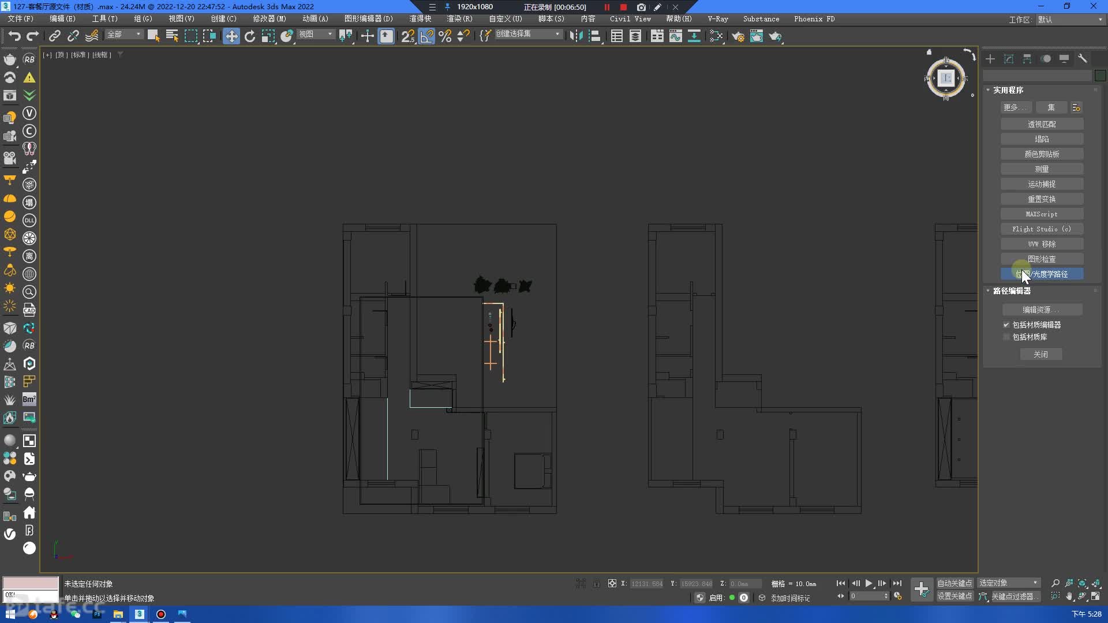
Task: Activate the Select and Link tool
Action: (x=55, y=36)
